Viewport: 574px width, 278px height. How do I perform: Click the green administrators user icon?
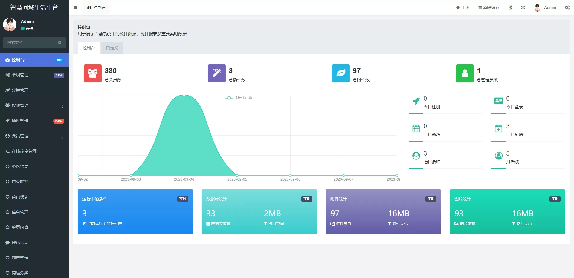[465, 73]
